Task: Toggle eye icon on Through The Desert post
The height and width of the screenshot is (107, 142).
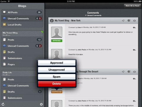Action: pyautogui.click(x=134, y=72)
